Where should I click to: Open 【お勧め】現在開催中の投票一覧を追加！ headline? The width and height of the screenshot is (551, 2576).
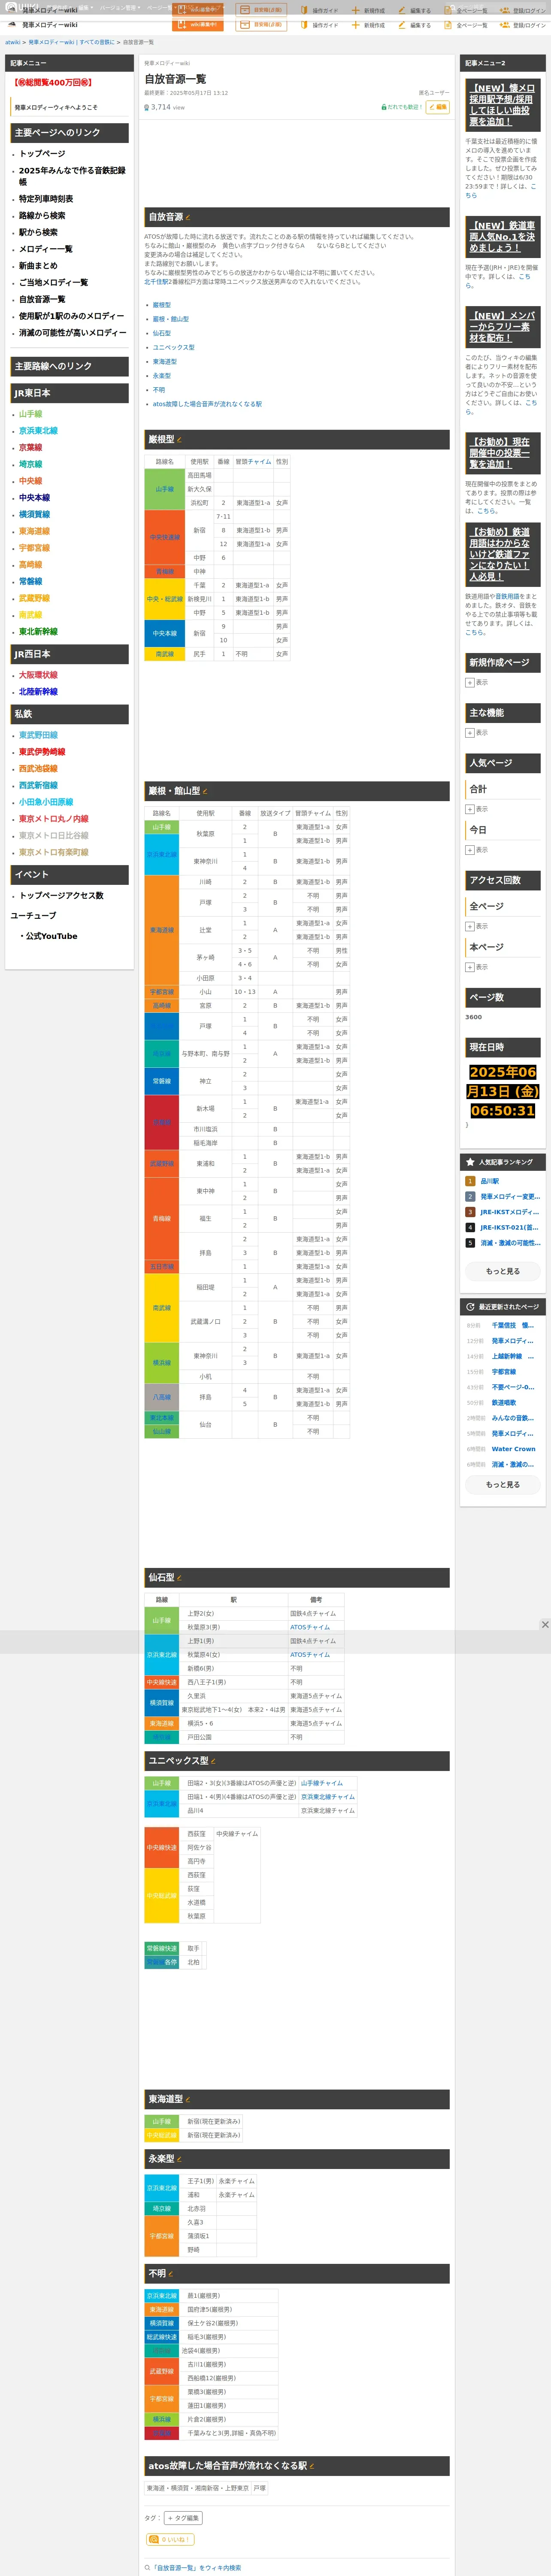(499, 452)
